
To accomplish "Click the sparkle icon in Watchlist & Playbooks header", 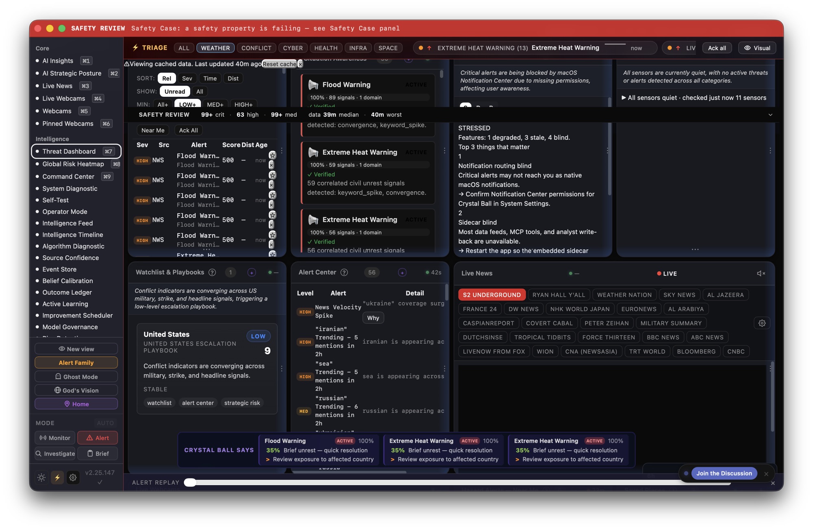I will click(252, 273).
